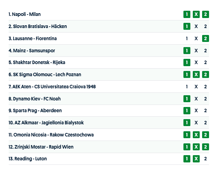Deselect away win 2 for Lausanne - Fiorentina

click(205, 38)
